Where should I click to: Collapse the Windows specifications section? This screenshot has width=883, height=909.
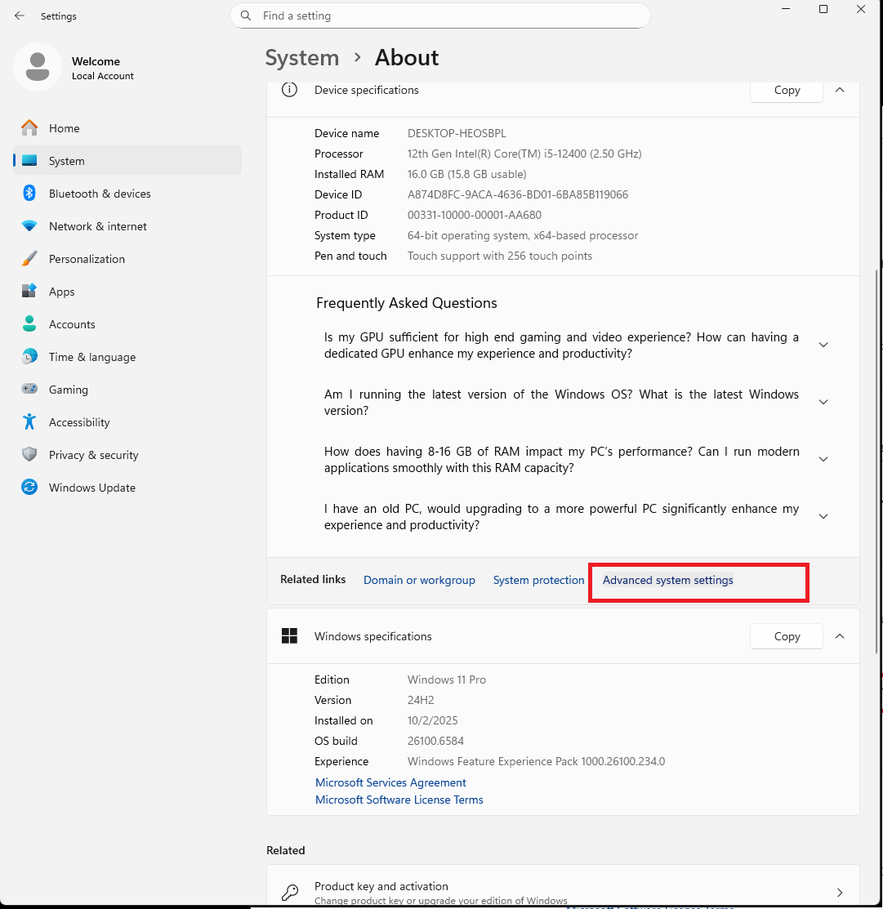pyautogui.click(x=840, y=636)
